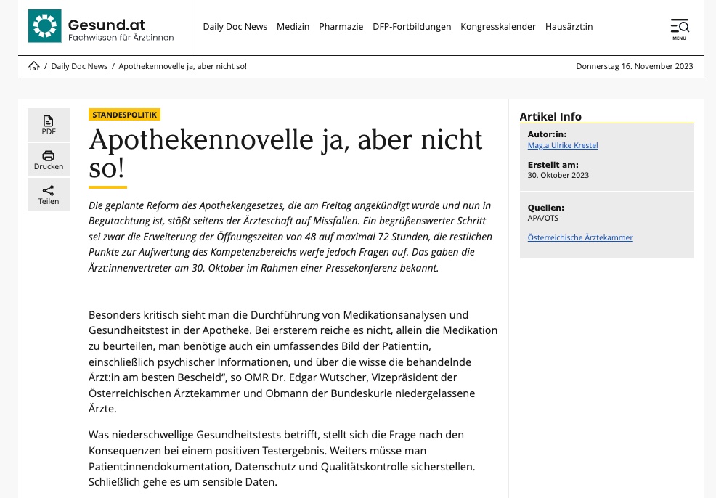The image size is (716, 498).
Task: Click the Standespolitik category tag
Action: [x=124, y=115]
